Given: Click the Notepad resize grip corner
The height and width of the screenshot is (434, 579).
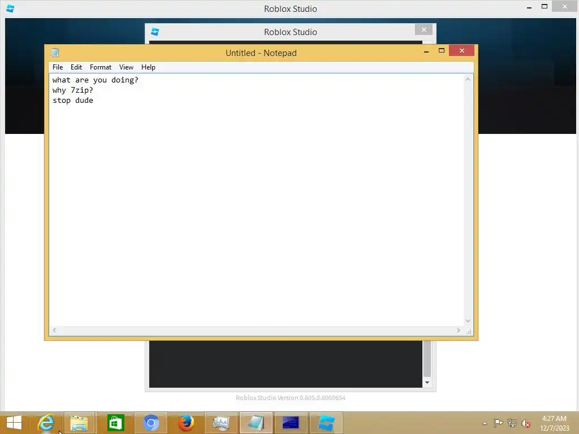Looking at the screenshot, I should 469,332.
